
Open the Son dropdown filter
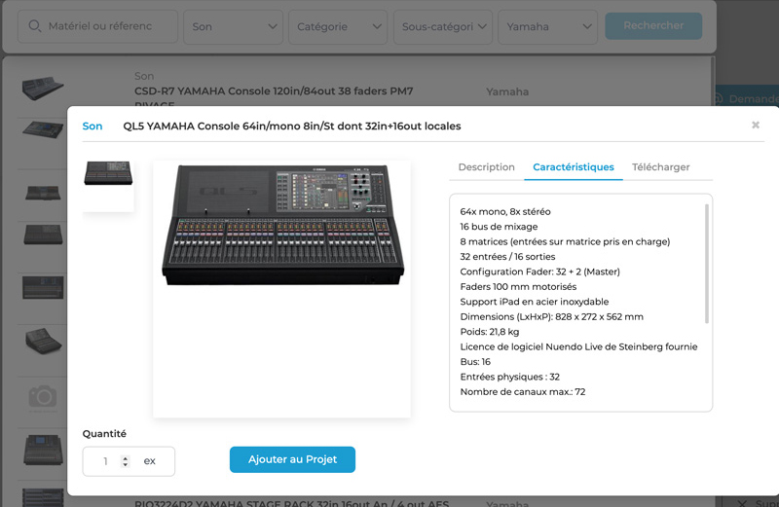click(233, 27)
